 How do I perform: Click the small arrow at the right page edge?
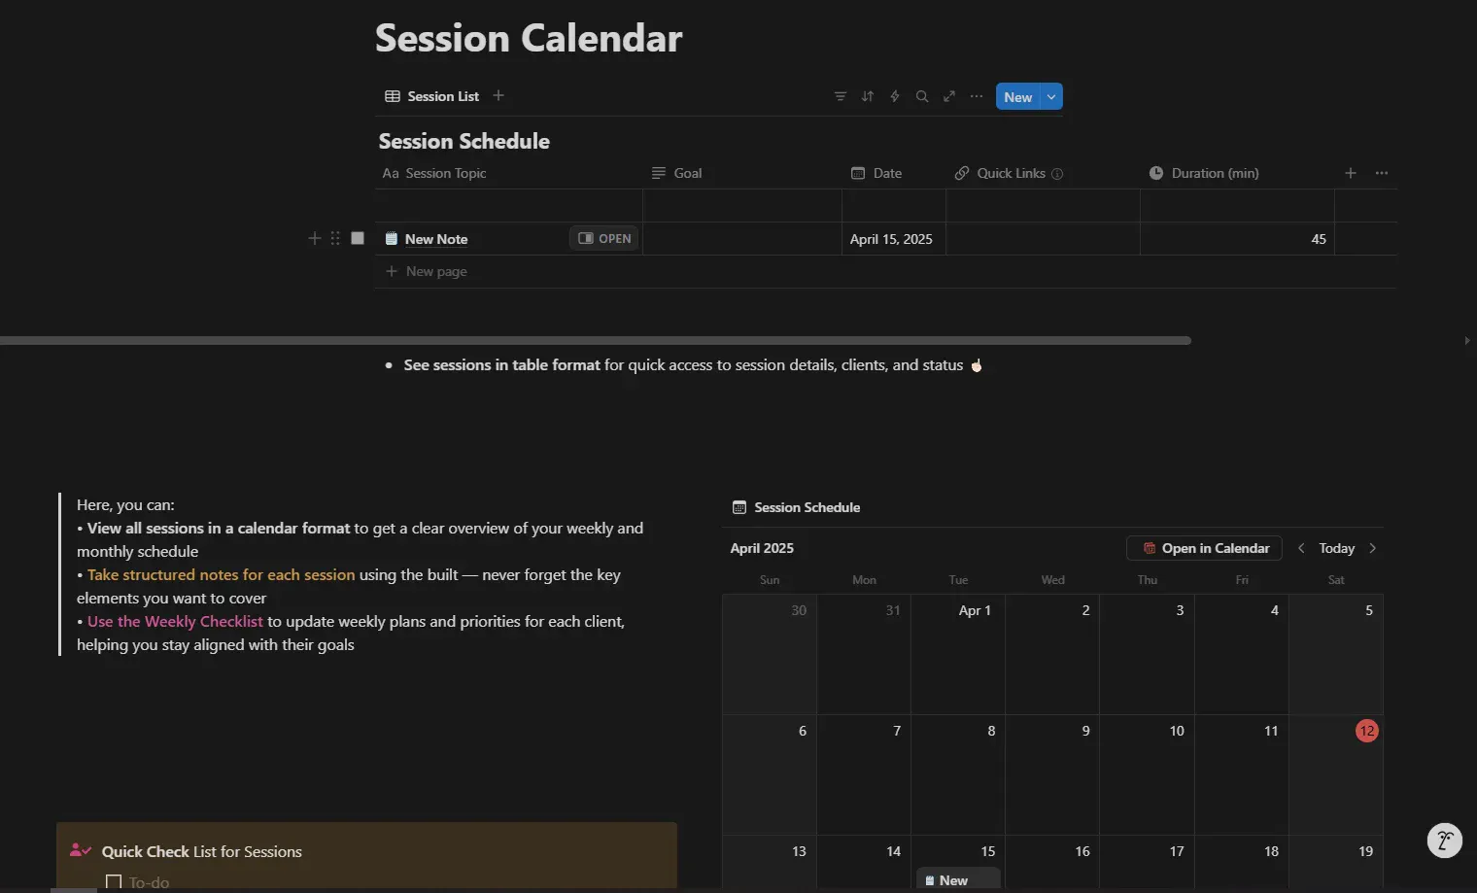(1466, 341)
